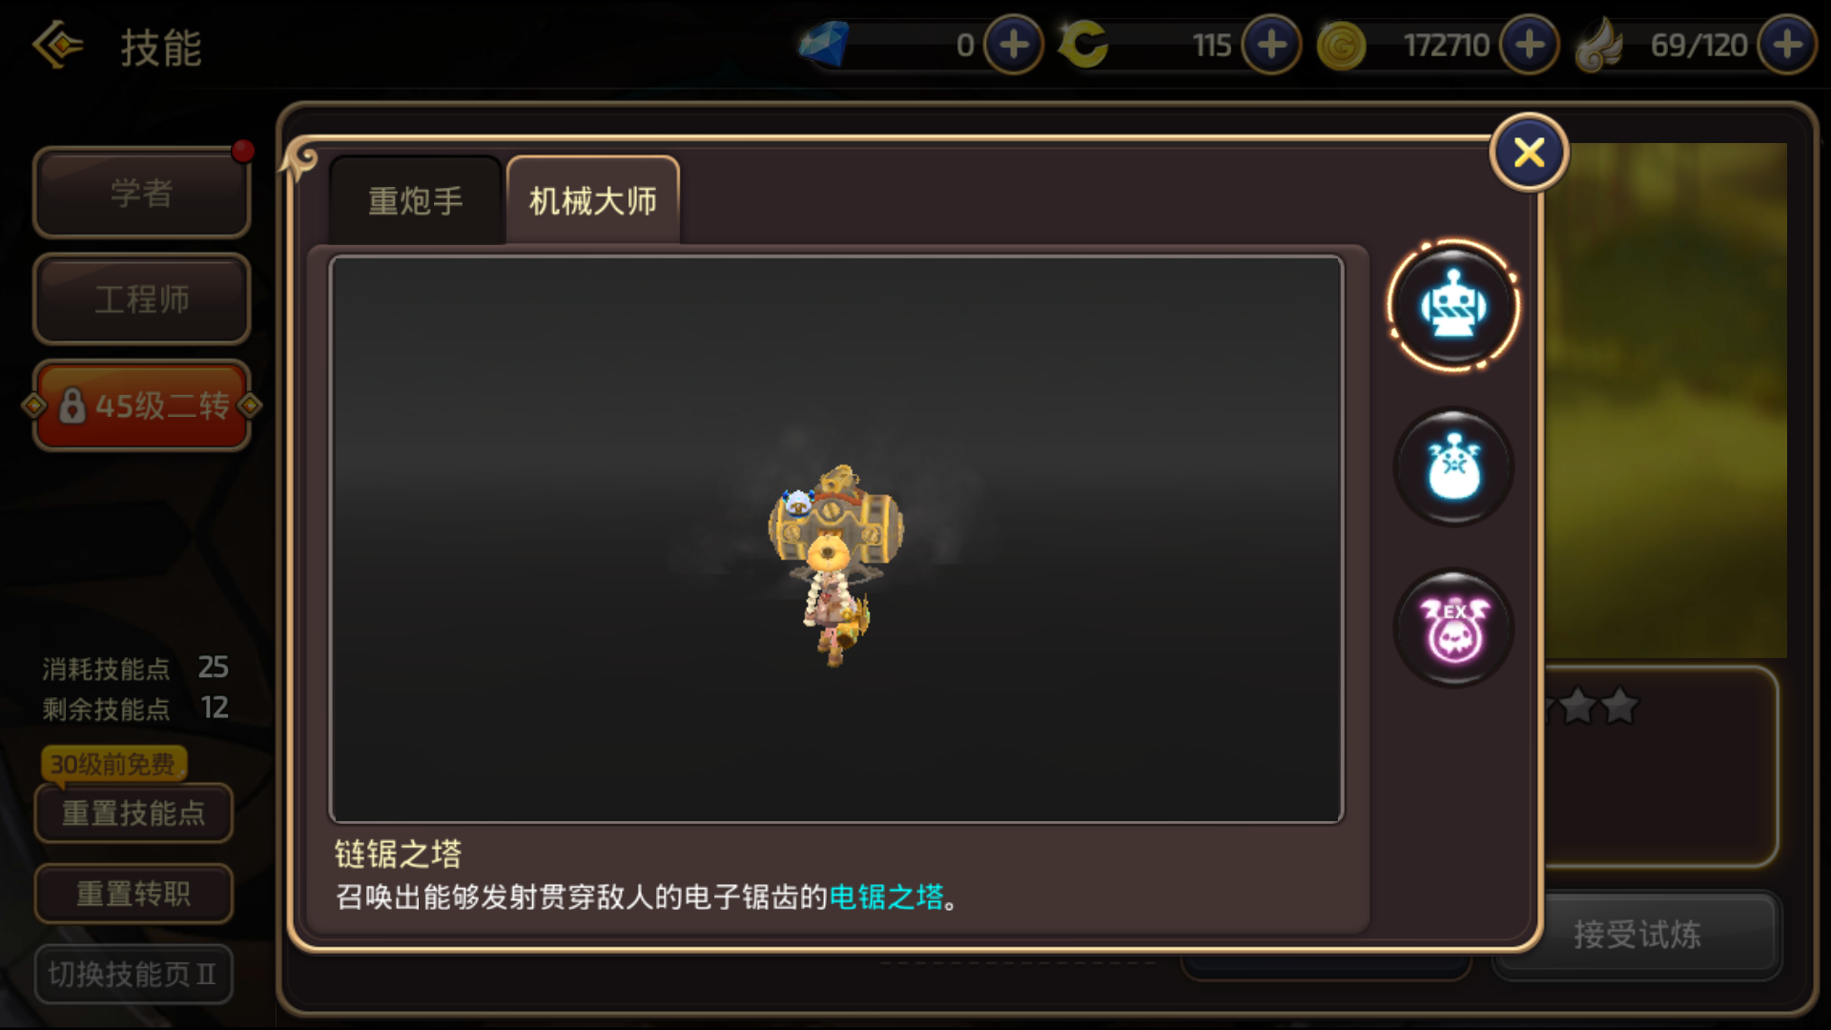Click the blue diamond currency icon

pyautogui.click(x=824, y=44)
